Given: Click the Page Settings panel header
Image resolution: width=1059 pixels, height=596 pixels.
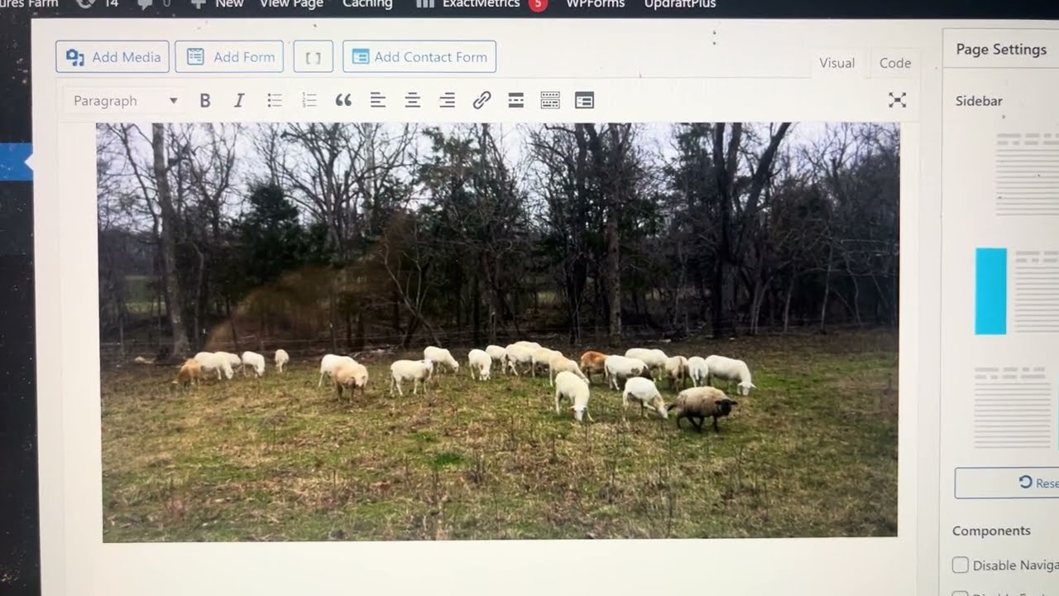Looking at the screenshot, I should pyautogui.click(x=1001, y=50).
